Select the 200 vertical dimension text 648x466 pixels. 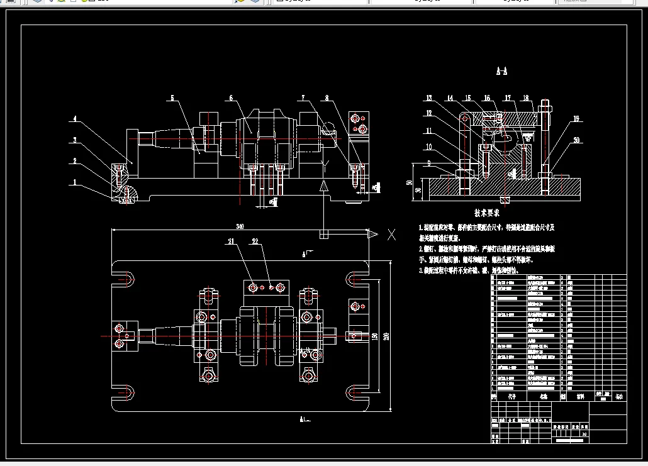pyautogui.click(x=386, y=336)
